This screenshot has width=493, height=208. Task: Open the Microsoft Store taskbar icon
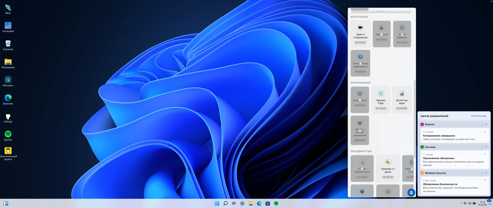268,203
